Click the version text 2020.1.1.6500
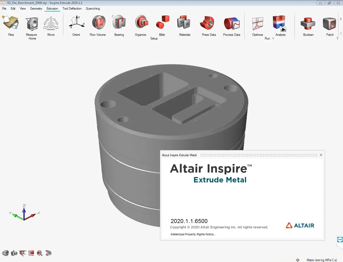Image resolution: width=343 pixels, height=262 pixels. [x=189, y=221]
